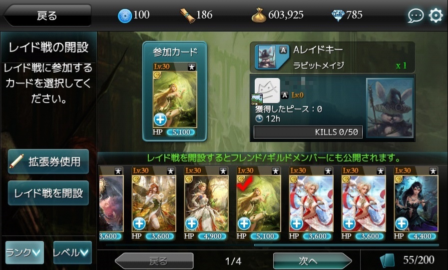Uncheck the red-checked HP 5,100 card
The image size is (448, 270).
[x=259, y=203]
